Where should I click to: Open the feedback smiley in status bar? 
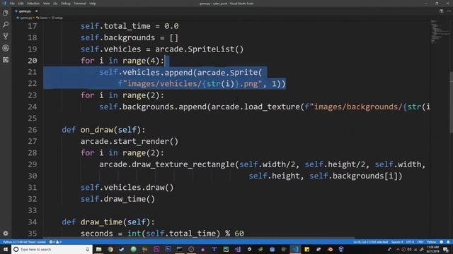coord(441,242)
